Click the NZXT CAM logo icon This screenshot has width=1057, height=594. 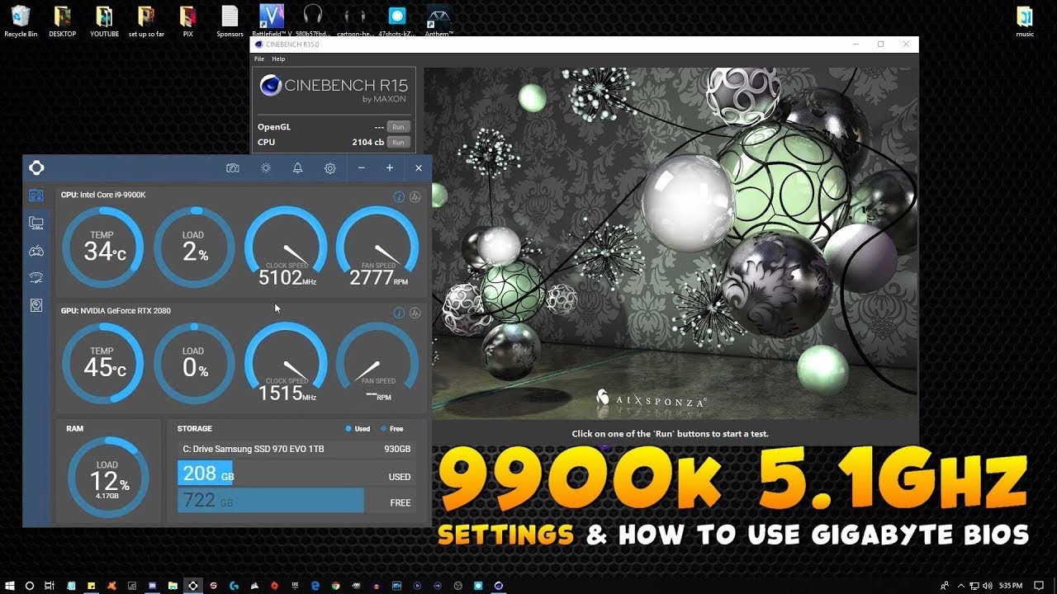(36, 167)
